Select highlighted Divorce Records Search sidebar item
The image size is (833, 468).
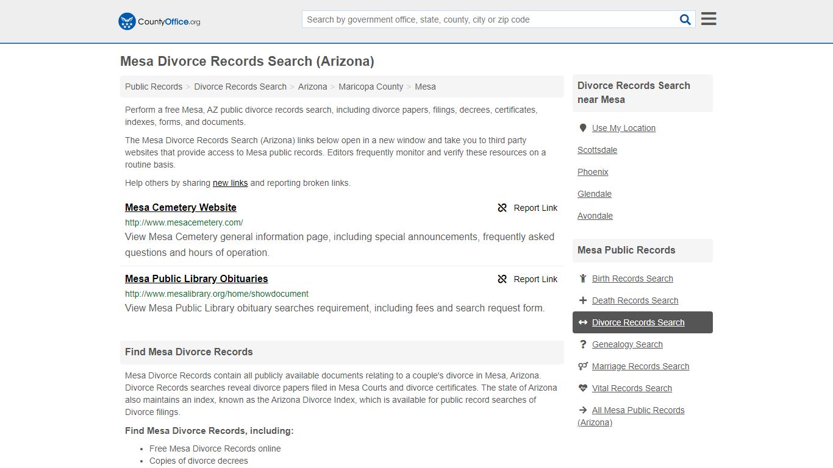click(x=643, y=322)
